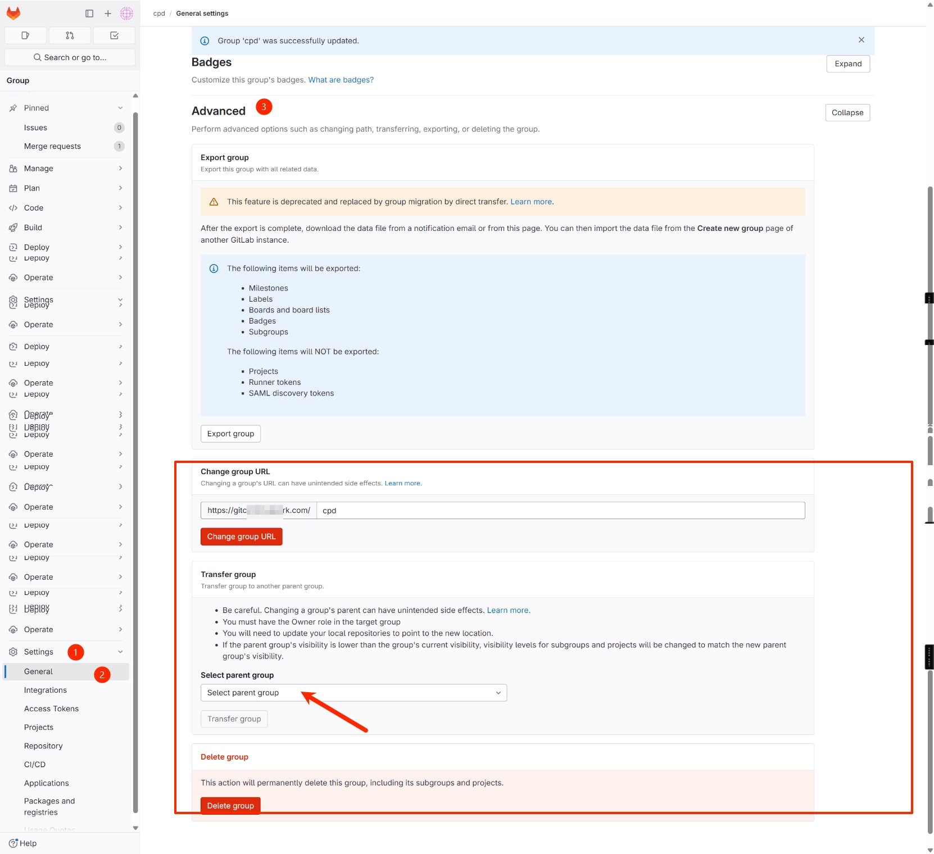The image size is (934, 854).
Task: Open Integrations settings page
Action: [x=46, y=690]
